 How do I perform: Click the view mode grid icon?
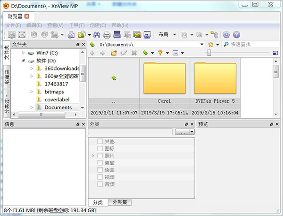pos(175,53)
